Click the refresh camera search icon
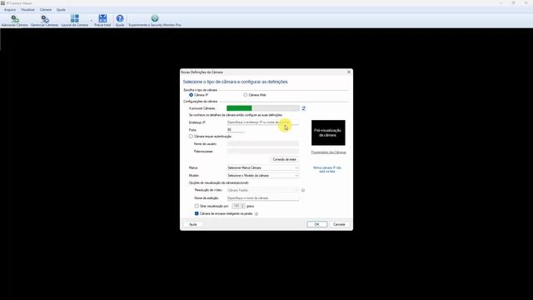This screenshot has width=533, height=300. (x=303, y=108)
